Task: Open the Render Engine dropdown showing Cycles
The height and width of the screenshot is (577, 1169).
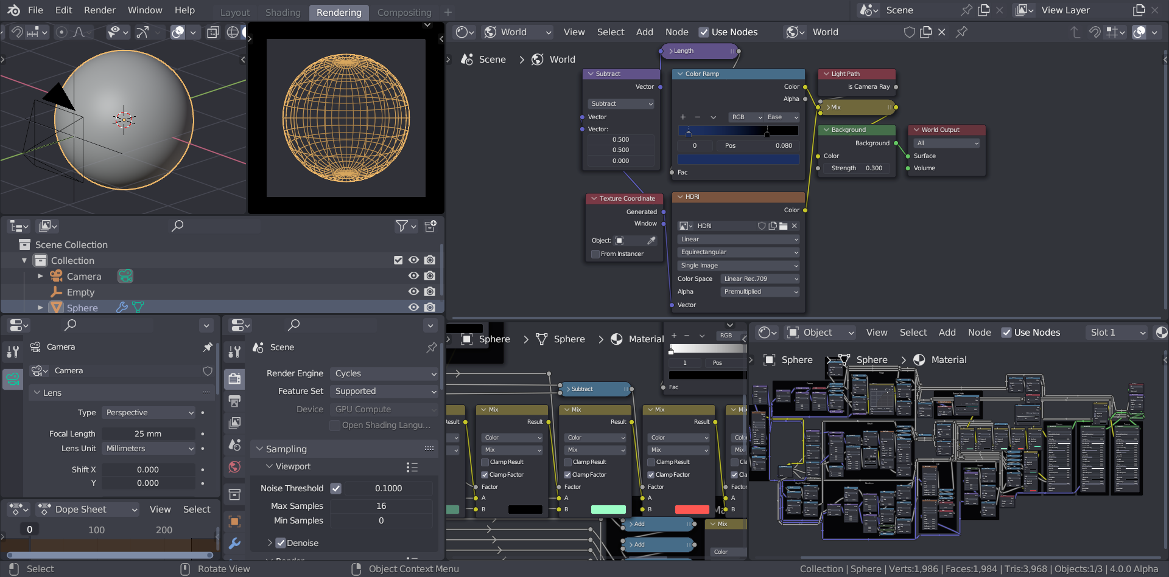Action: [x=384, y=373]
